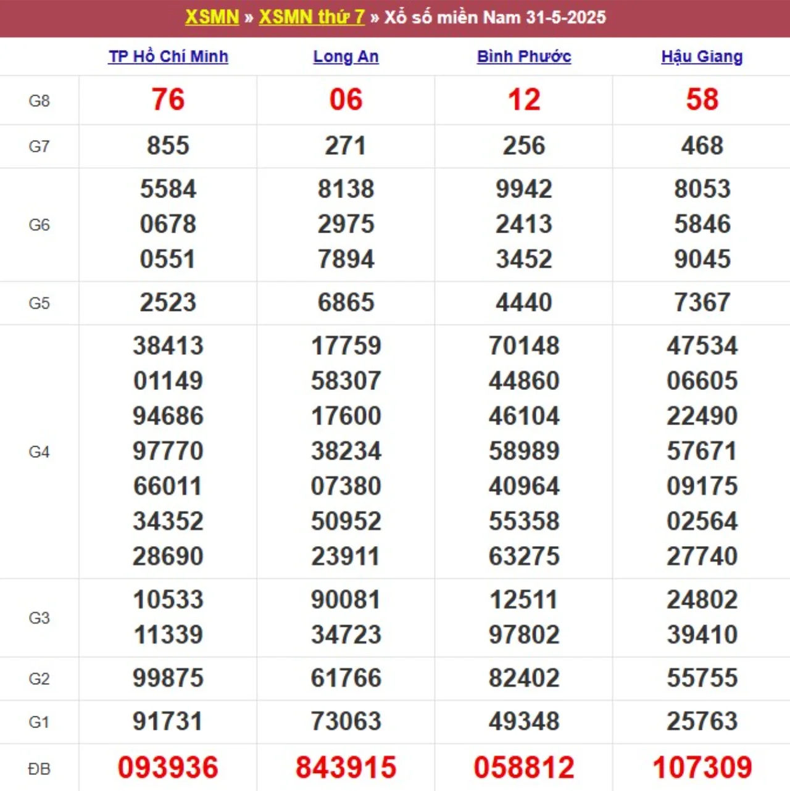Select G1 result 91731

(168, 722)
